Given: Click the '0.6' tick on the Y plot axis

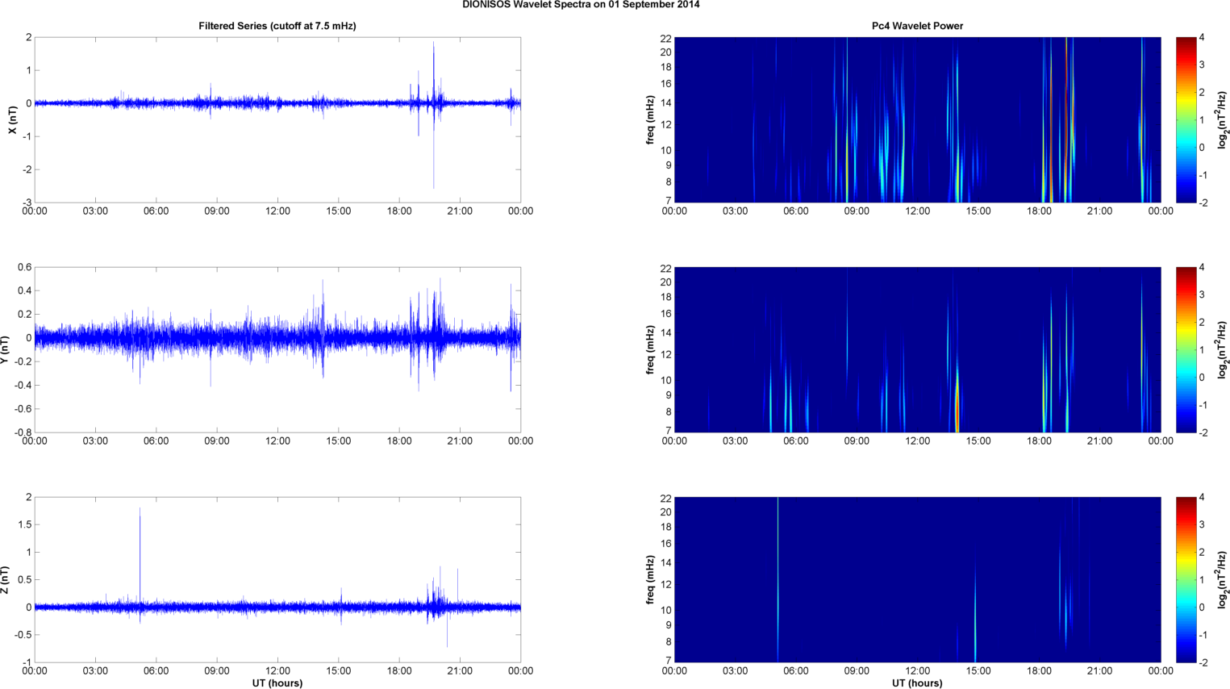Looking at the screenshot, I should 24,267.
